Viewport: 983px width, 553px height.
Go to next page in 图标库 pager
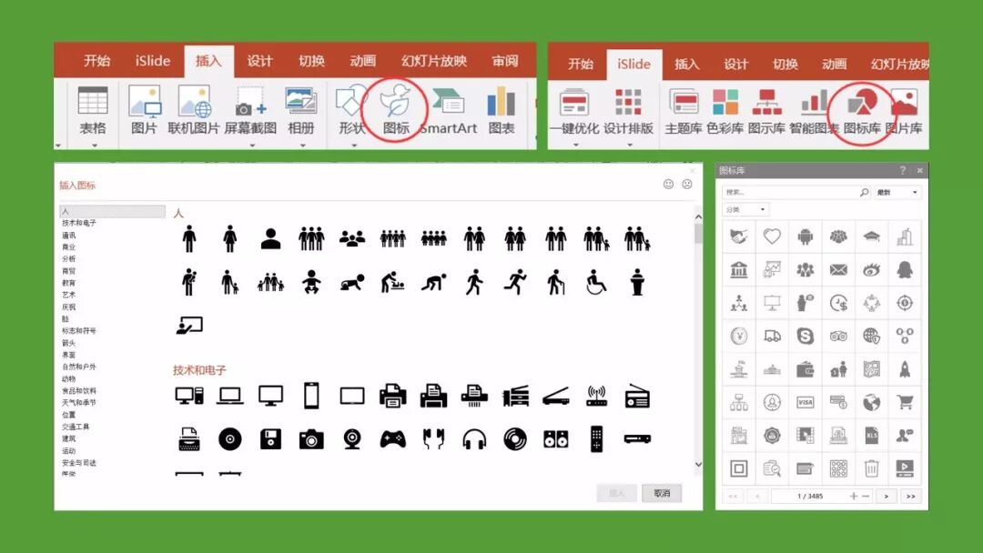click(886, 496)
